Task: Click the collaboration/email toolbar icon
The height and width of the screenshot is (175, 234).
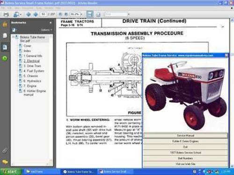Action: coord(16,14)
